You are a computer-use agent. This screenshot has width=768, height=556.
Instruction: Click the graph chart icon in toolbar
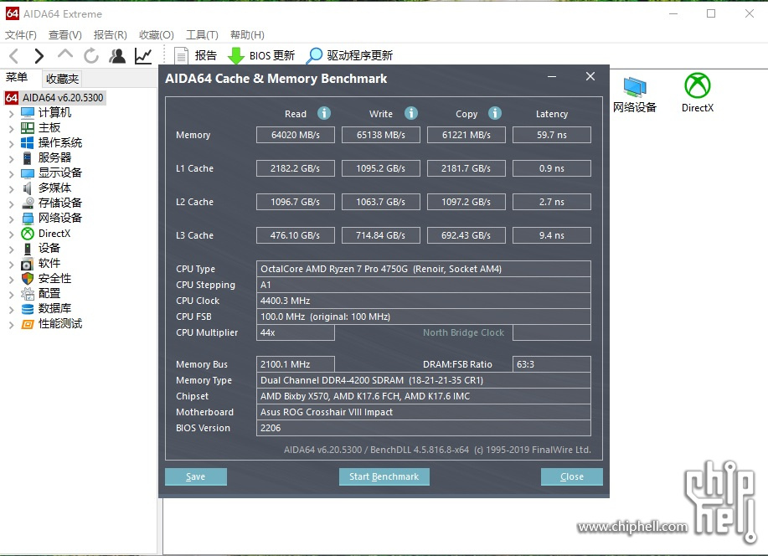pos(143,56)
